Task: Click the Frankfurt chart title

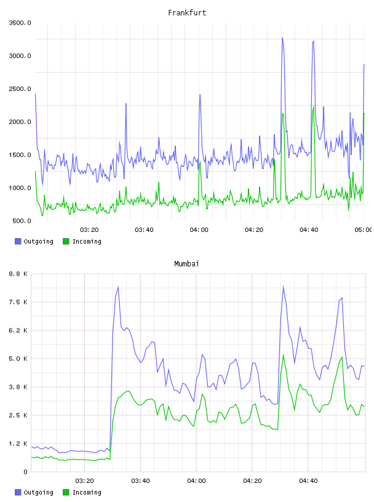Action: [187, 13]
